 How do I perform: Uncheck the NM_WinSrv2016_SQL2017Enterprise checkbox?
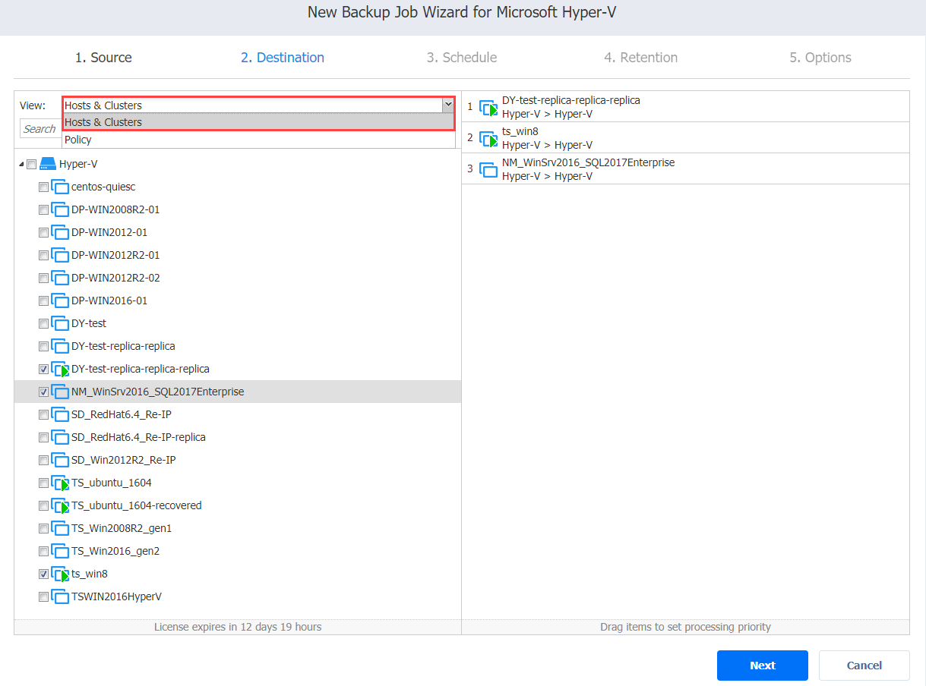pyautogui.click(x=44, y=392)
